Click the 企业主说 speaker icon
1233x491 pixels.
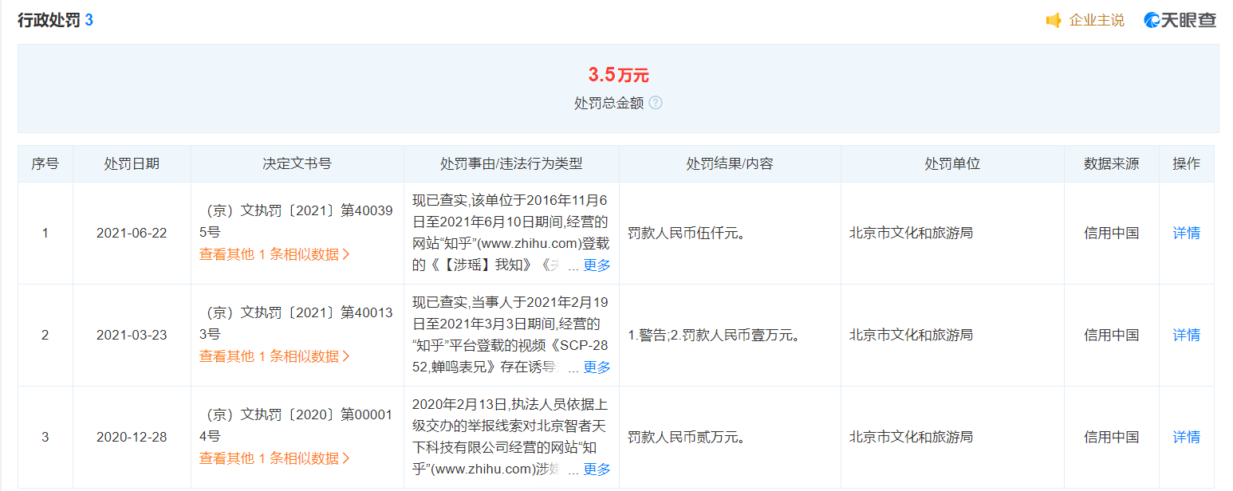(x=1054, y=20)
